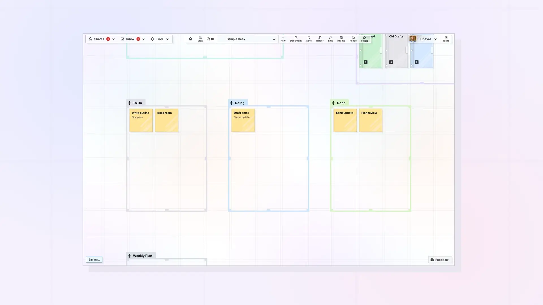Click the Weekly Plan fence label
This screenshot has width=543, height=305.
143,256
